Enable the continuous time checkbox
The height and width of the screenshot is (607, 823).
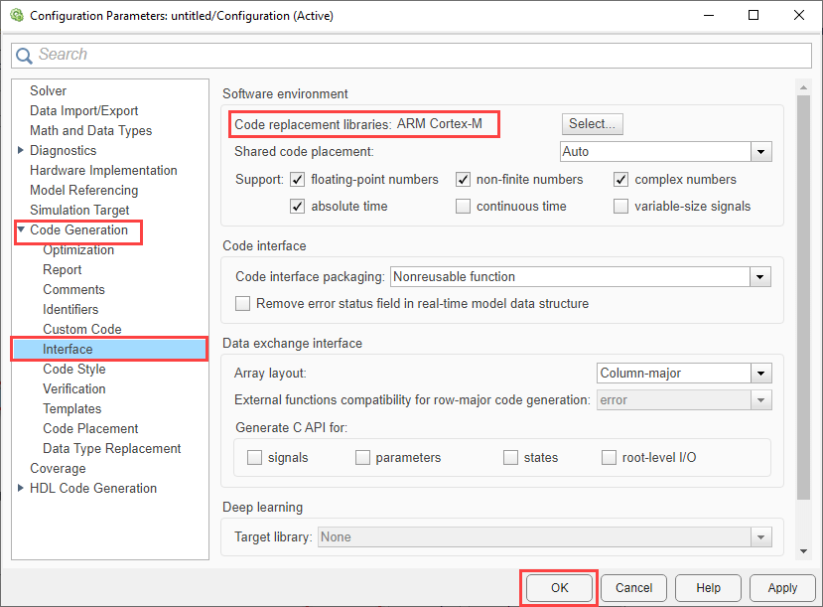[x=463, y=207]
